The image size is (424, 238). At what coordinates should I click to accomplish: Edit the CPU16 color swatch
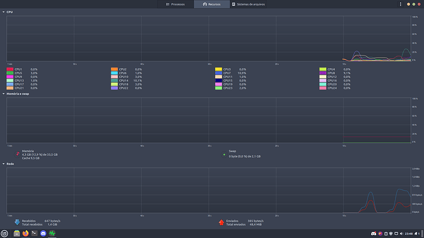point(323,81)
